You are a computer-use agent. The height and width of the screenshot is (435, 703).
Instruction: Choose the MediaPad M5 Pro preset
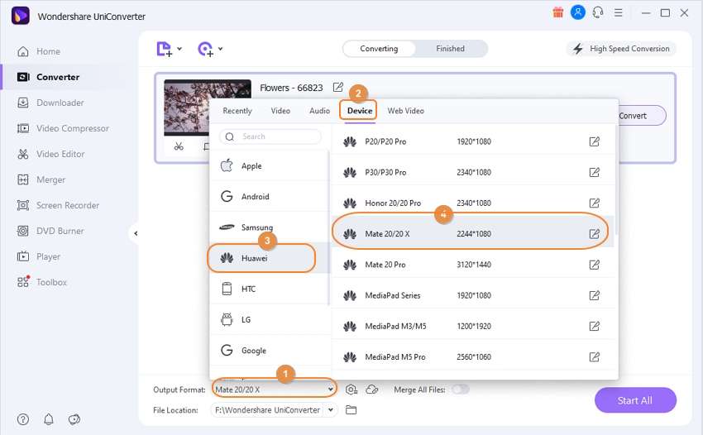click(x=472, y=357)
